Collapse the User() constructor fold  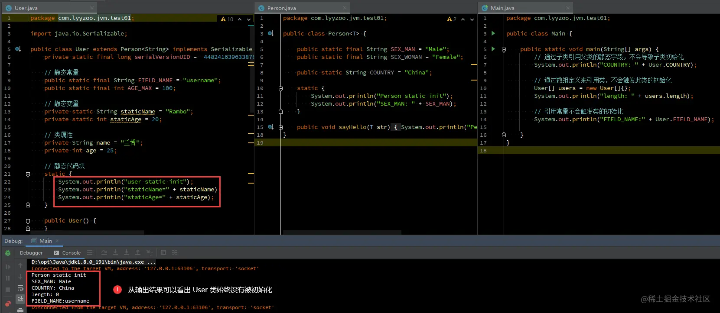(28, 221)
